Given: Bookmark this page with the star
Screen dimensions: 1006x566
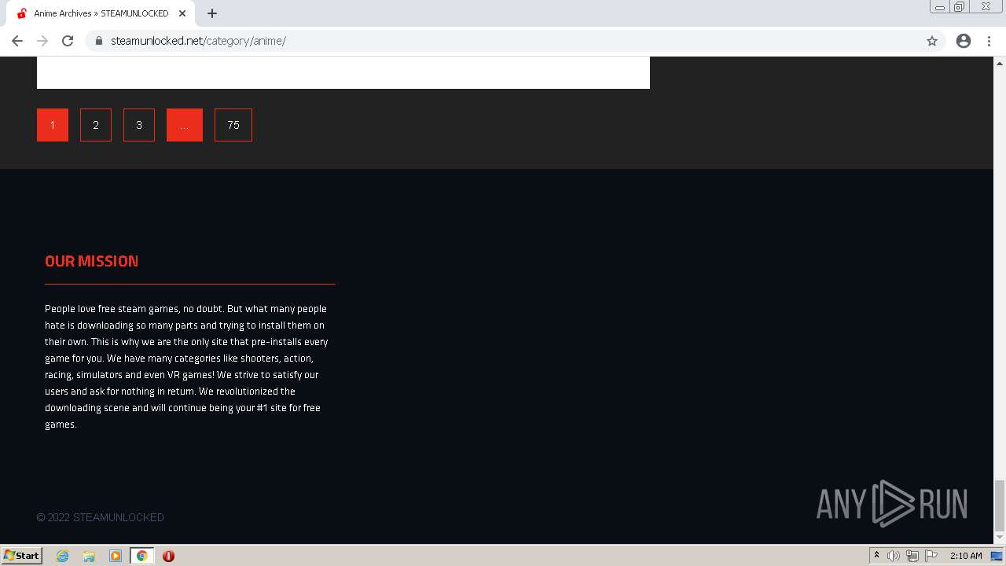Looking at the screenshot, I should point(932,41).
